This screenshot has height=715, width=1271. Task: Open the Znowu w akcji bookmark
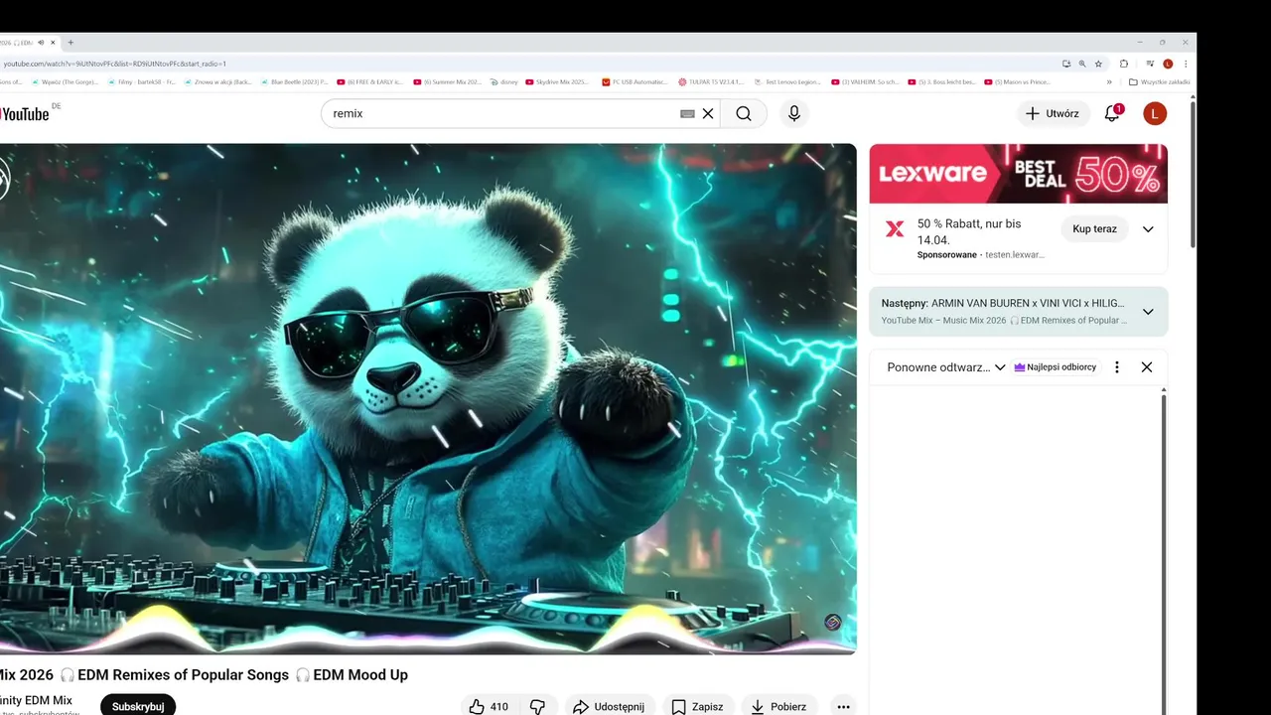coord(218,81)
